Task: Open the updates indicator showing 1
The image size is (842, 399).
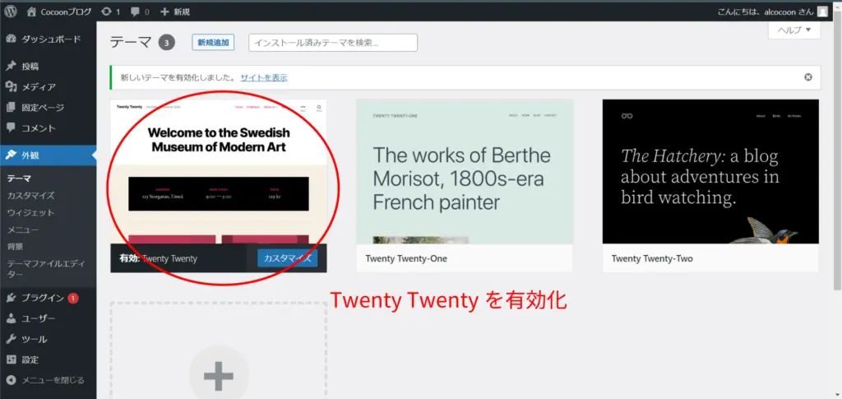Action: (111, 12)
